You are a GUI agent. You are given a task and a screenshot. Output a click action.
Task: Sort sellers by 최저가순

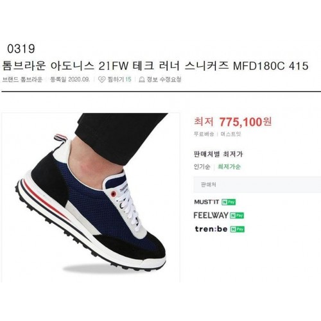click(229, 166)
